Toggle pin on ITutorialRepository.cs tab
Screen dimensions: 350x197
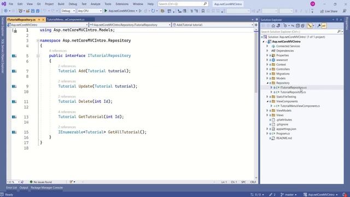click(x=39, y=20)
